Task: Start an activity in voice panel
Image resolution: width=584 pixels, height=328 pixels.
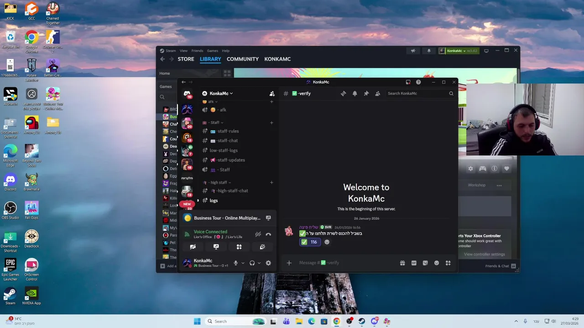Action: (x=239, y=247)
